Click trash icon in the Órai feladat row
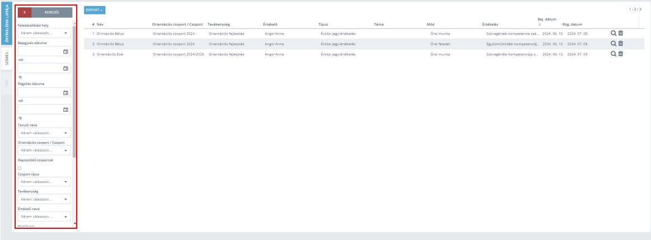 621,43
